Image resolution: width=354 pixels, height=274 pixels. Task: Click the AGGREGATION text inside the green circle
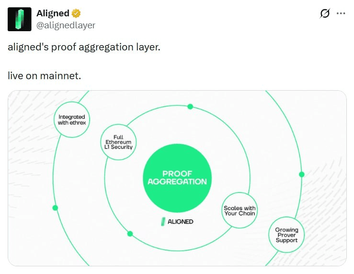pos(177,181)
